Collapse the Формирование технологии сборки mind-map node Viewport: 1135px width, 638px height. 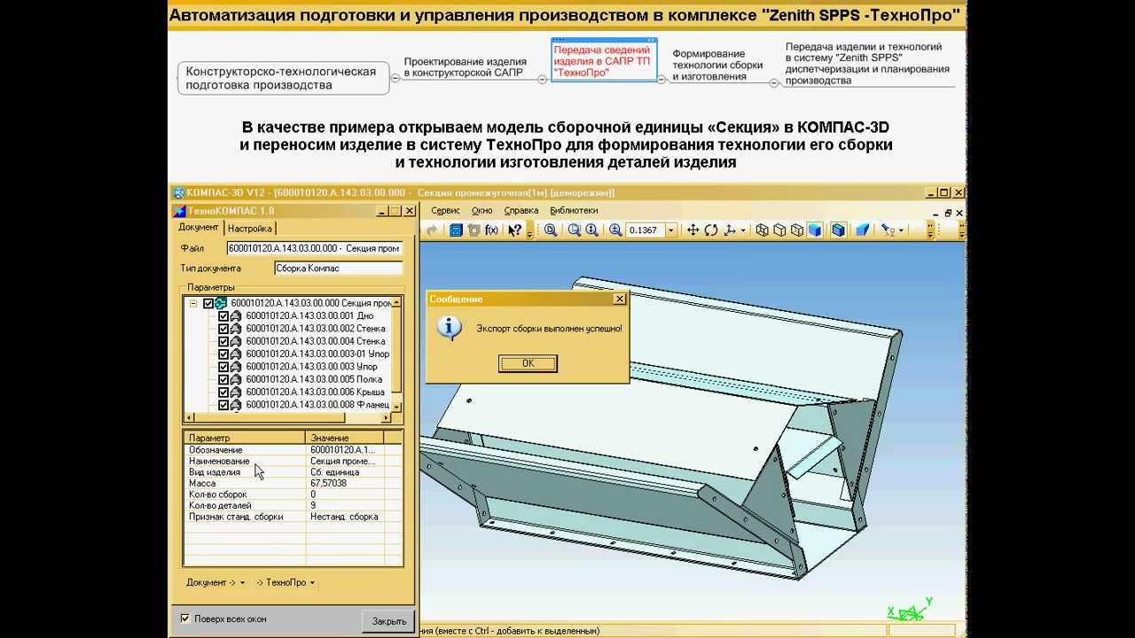tap(773, 83)
